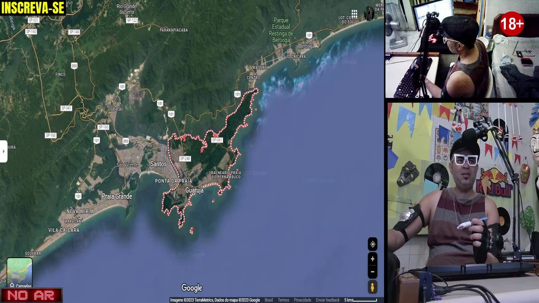
Task: Click the Paranapiacaba label
Action: tap(174, 30)
